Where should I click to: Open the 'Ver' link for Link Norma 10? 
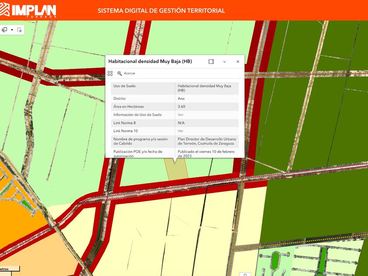[180, 131]
